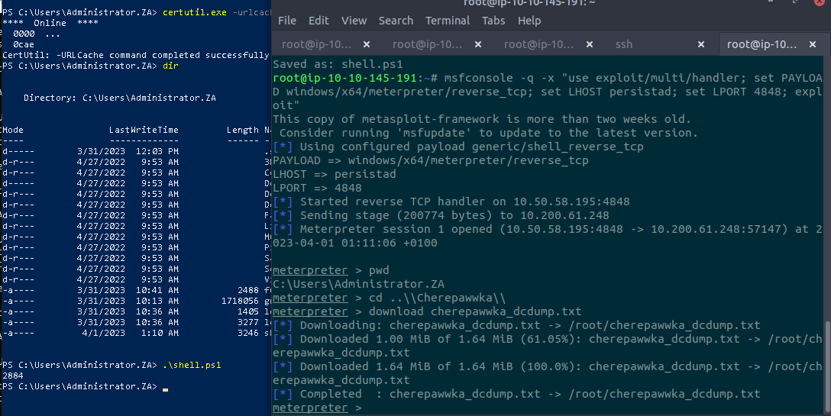
Task: Click the msfconsole command line at root prompt
Action: tap(548, 92)
